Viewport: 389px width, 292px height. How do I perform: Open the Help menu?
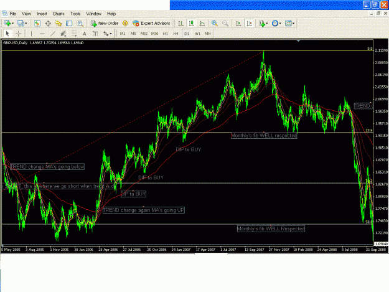[x=111, y=14]
